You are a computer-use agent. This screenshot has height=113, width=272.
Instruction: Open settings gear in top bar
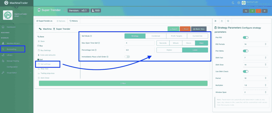239,3
